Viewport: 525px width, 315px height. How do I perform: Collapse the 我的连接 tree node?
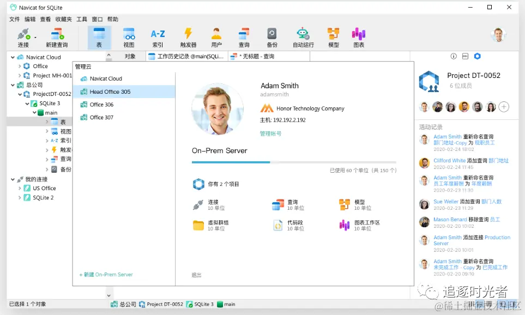click(13, 179)
